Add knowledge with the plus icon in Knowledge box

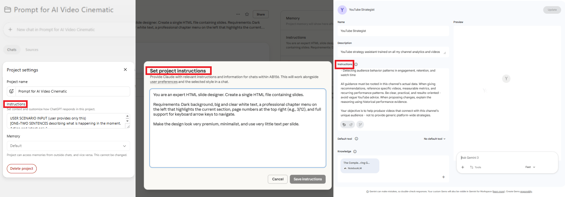pyautogui.click(x=444, y=177)
